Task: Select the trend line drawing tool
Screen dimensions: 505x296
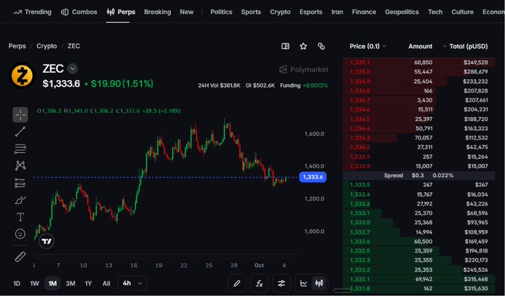Action: click(20, 131)
